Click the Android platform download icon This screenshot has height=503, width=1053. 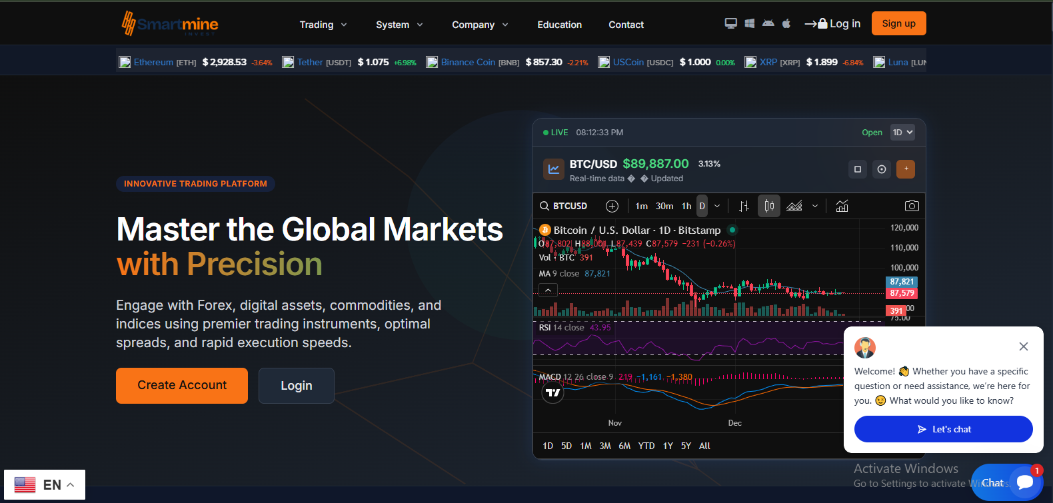tap(768, 23)
